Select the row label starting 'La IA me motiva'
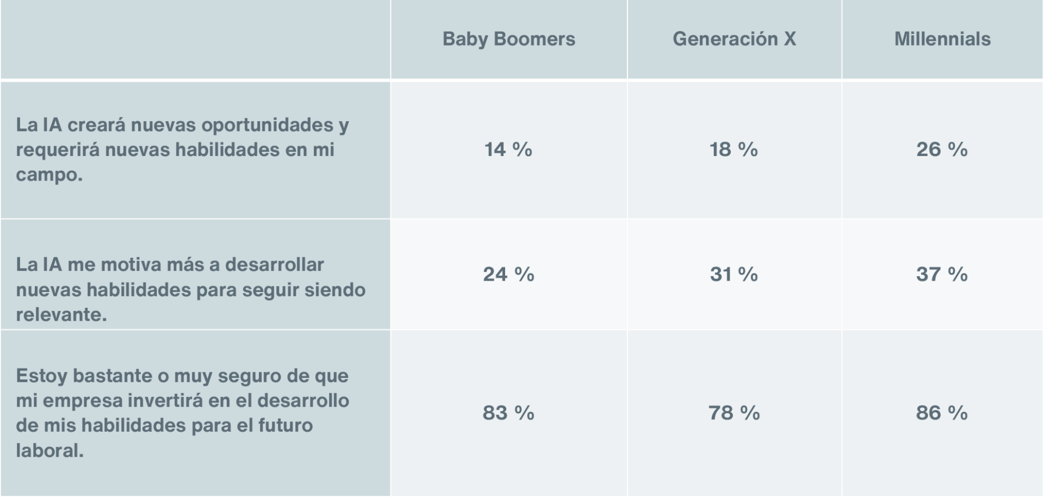 190,289
